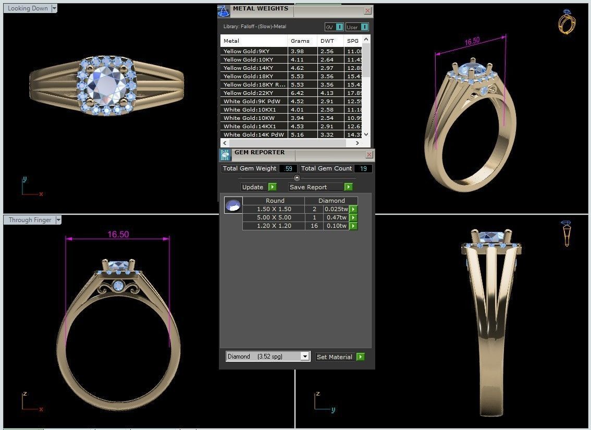This screenshot has height=430, width=591.
Task: Click 16.50 dimension in Through Finger view
Action: tap(118, 234)
